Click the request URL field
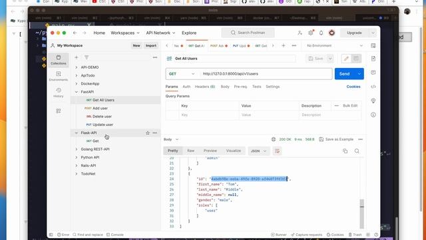 (x=266, y=74)
